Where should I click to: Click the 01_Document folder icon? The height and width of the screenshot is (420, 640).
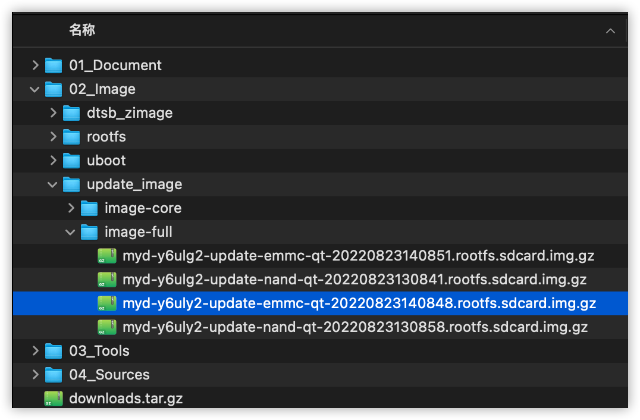54,65
